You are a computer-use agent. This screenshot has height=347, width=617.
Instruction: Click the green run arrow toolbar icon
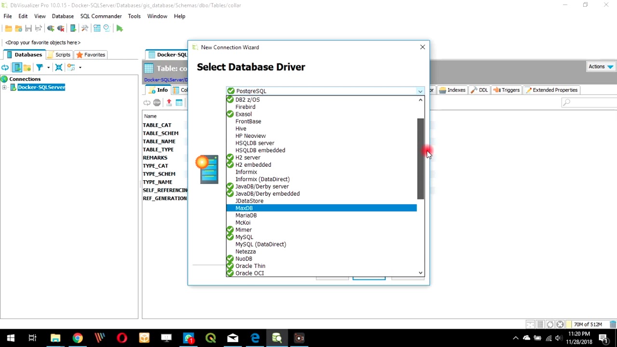click(x=120, y=28)
